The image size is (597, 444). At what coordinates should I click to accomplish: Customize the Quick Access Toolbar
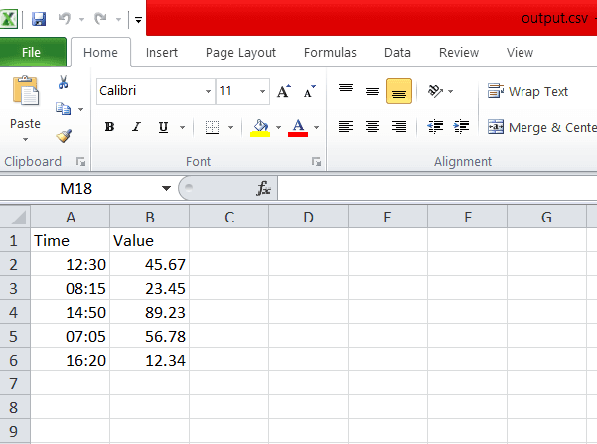point(138,20)
